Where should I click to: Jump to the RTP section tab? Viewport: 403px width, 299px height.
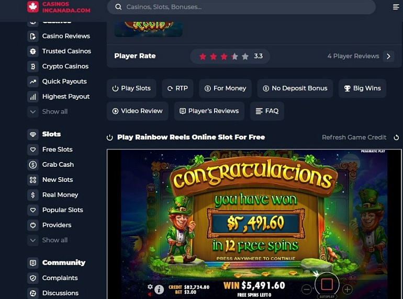(x=177, y=88)
